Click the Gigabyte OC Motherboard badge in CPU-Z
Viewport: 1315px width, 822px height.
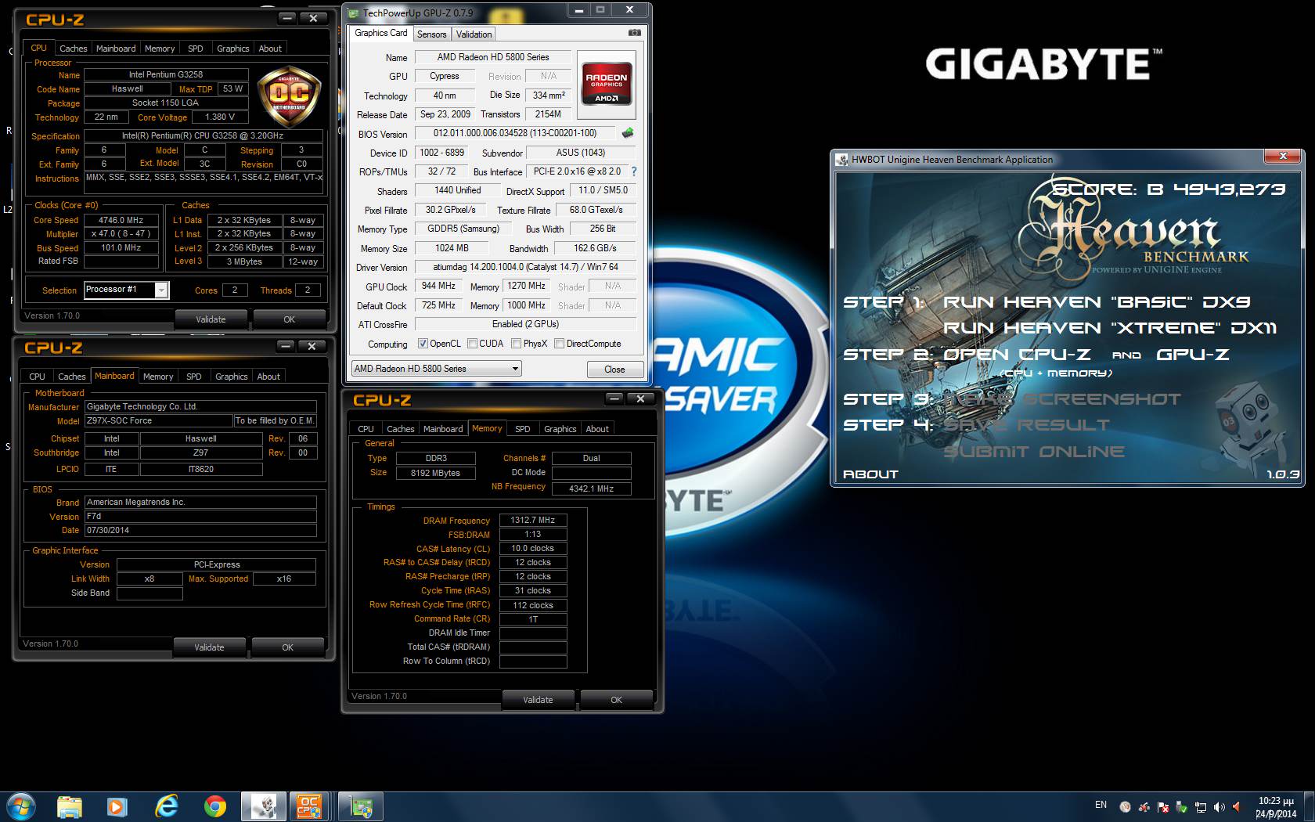289,96
